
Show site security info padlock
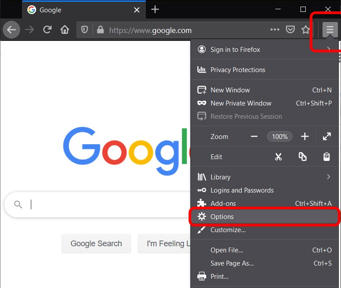[x=100, y=30]
